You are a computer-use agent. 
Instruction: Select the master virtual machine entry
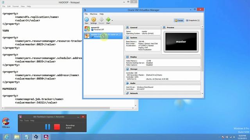[103, 35]
